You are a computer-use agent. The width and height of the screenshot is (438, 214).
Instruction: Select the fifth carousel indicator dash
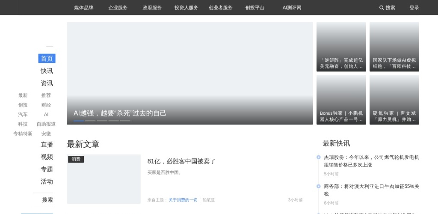(x=125, y=121)
